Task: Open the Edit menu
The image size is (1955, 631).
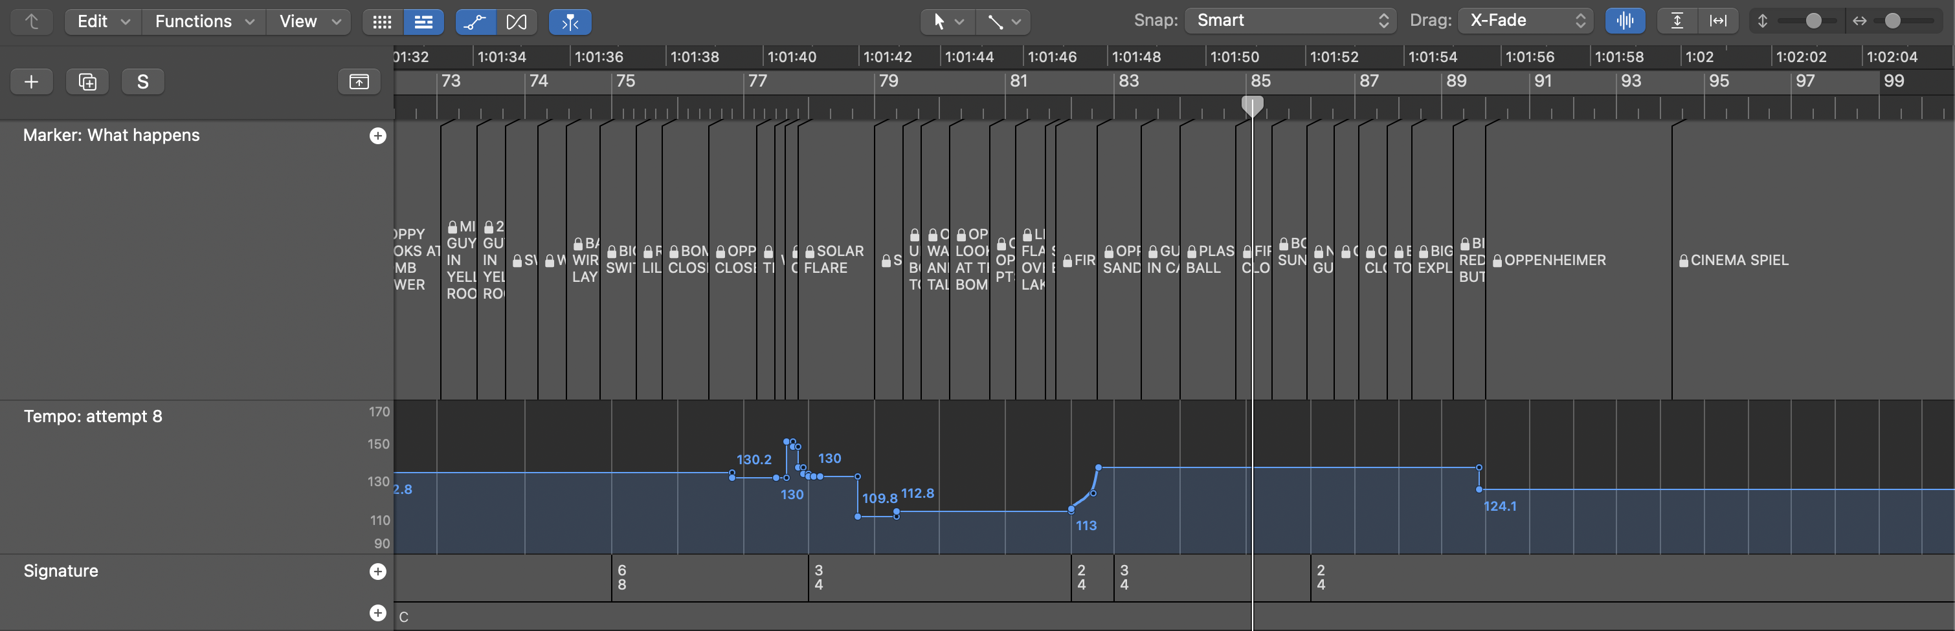Action: coord(104,21)
